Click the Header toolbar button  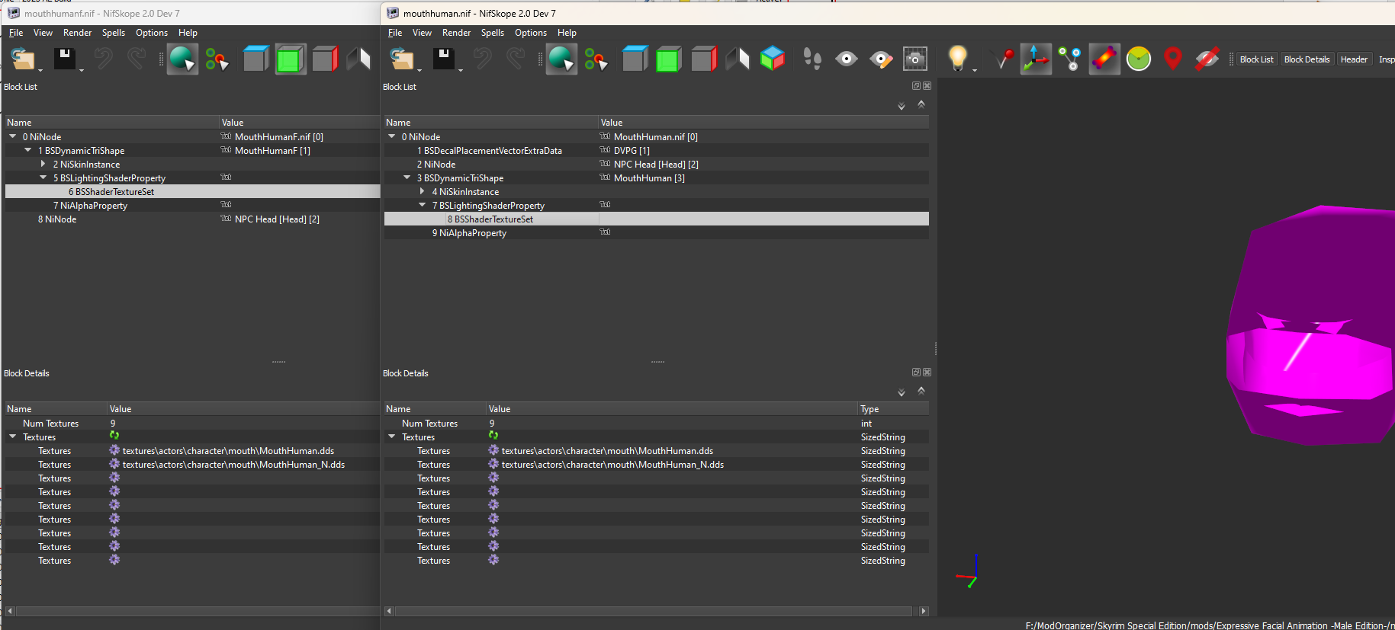[1354, 59]
